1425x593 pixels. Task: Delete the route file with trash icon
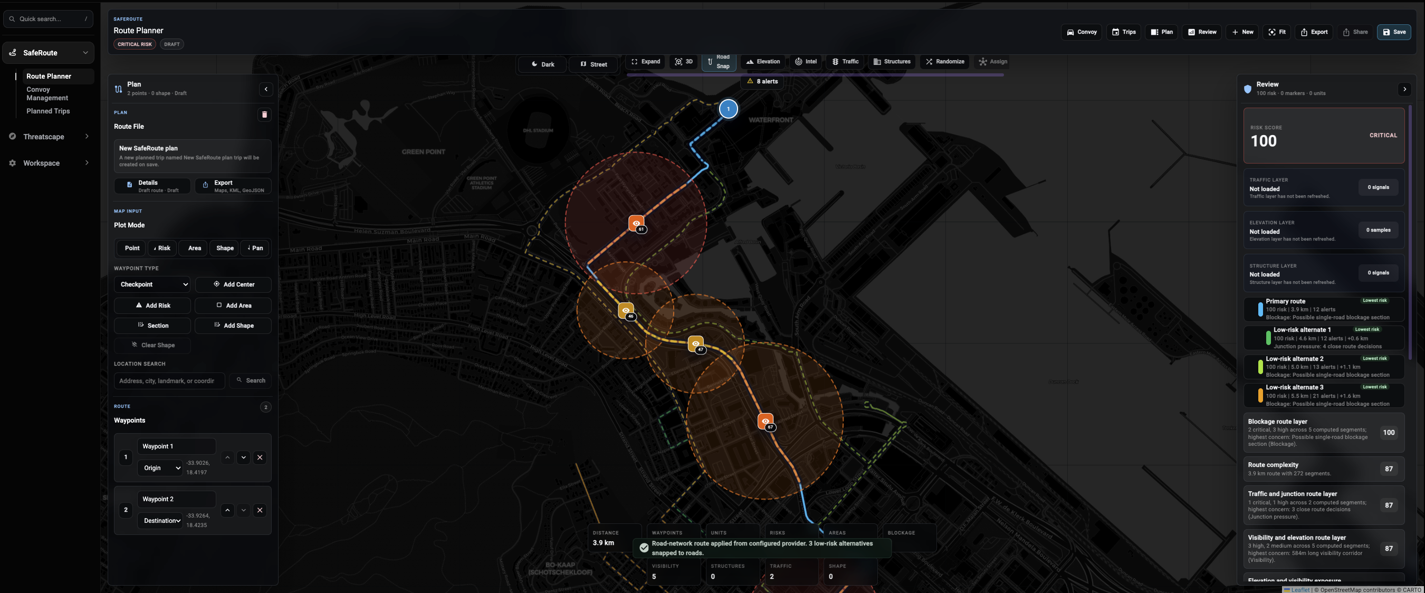[264, 114]
